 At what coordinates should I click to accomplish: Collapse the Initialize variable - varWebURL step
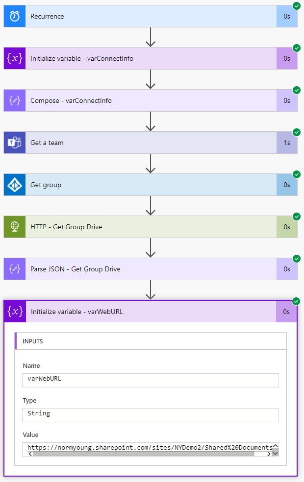pos(147,312)
